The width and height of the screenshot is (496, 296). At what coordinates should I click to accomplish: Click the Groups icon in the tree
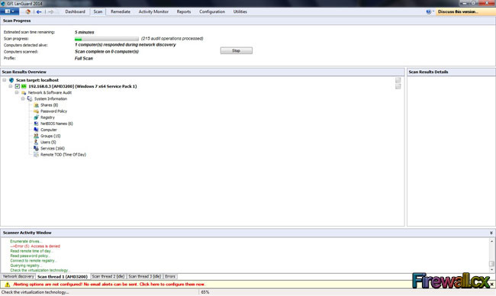36,136
